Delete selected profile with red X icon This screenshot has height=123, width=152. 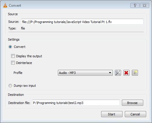[126, 73]
